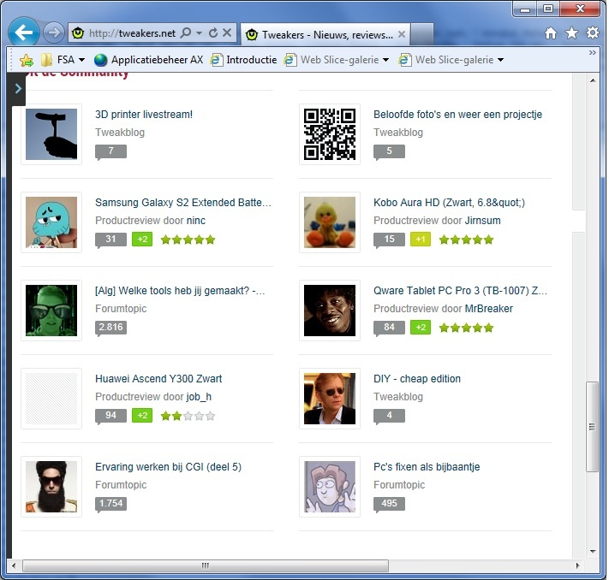609x580 pixels.
Task: Click the plush duck avatar thumbnail
Action: (x=330, y=222)
